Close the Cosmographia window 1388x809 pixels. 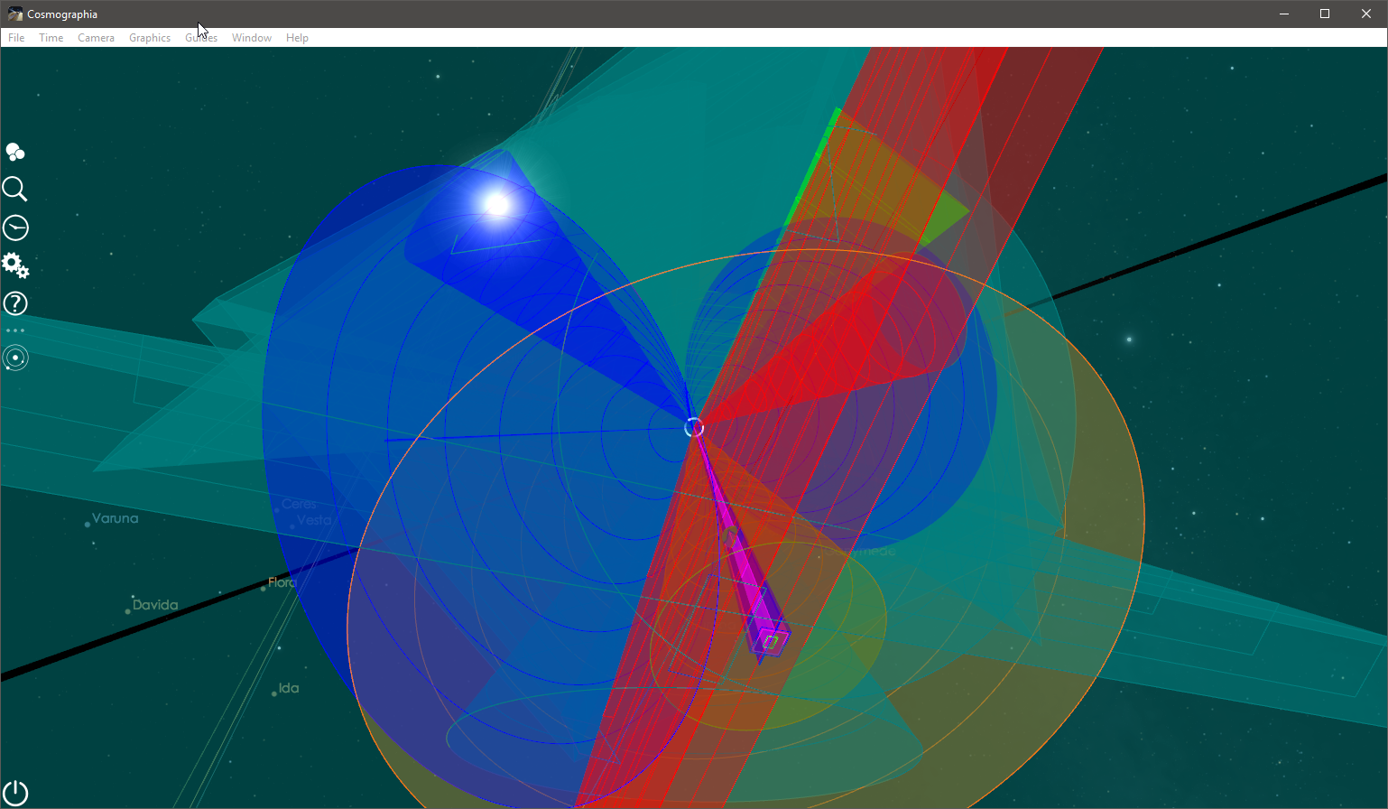(1366, 14)
